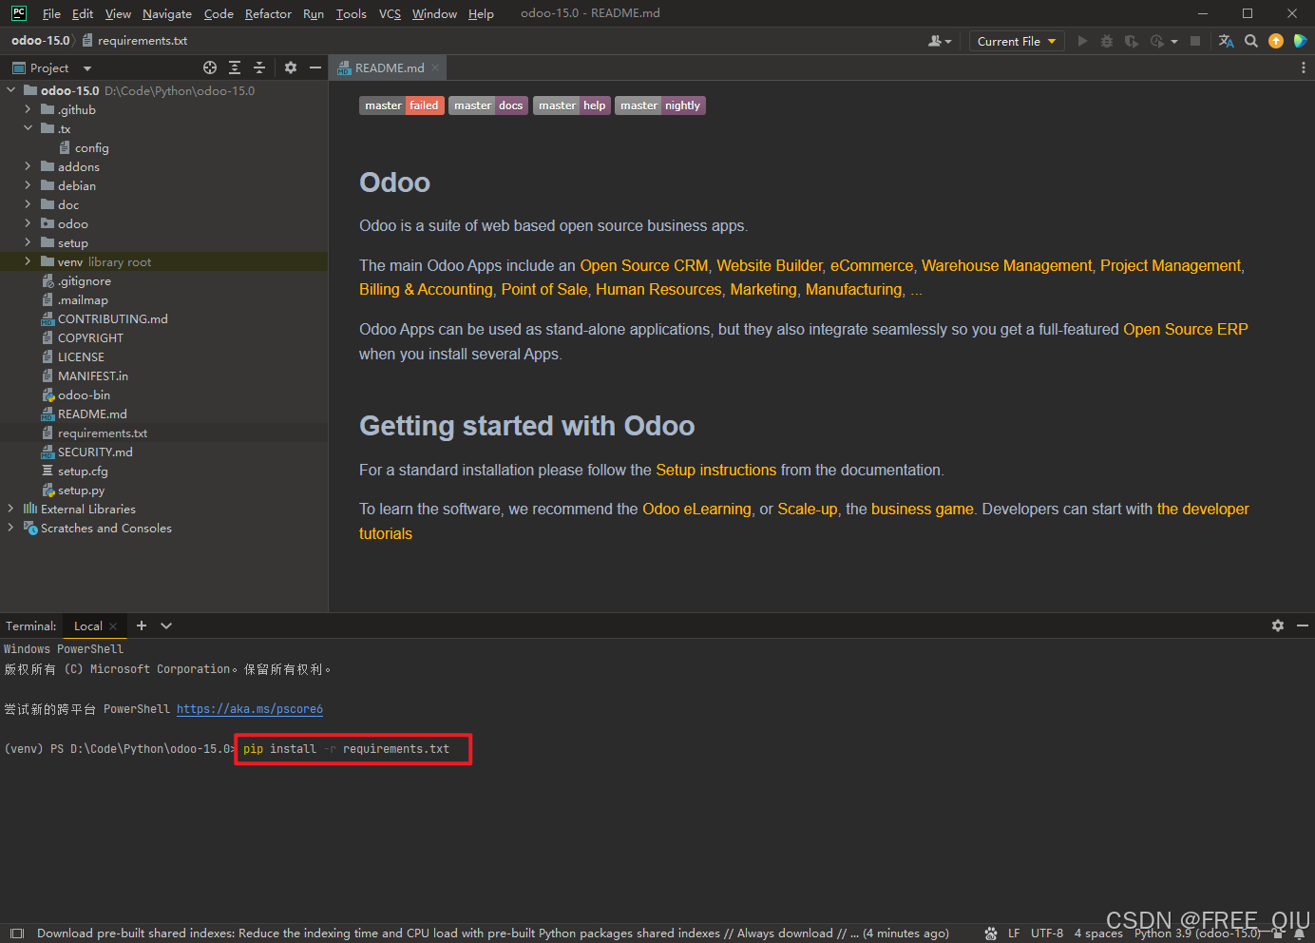Select setup.py in project tree
Screen dimensions: 1315x943
pos(81,490)
